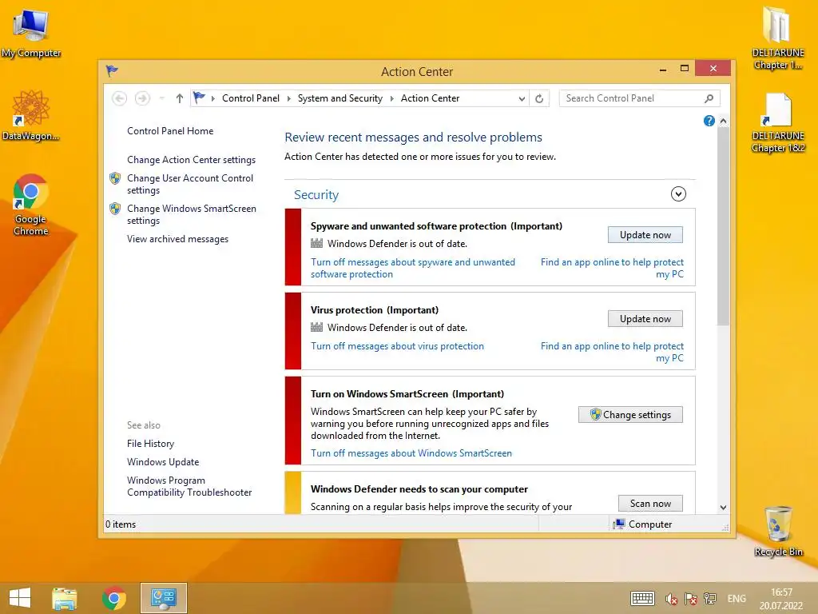Go up one level arrow
This screenshot has height=614, width=818.
180,98
